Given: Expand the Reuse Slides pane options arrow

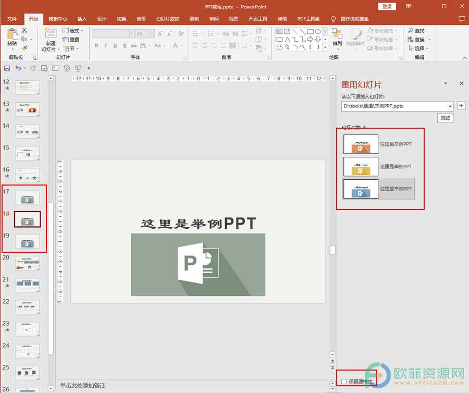Looking at the screenshot, I should (446, 83).
